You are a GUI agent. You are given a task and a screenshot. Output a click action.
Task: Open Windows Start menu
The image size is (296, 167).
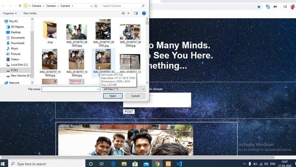click(3, 164)
